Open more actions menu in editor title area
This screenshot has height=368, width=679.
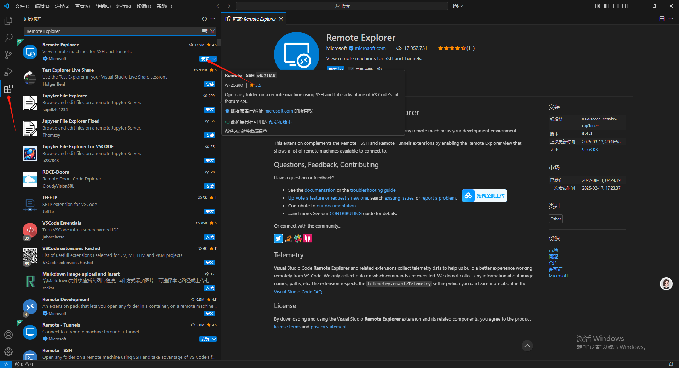(671, 19)
